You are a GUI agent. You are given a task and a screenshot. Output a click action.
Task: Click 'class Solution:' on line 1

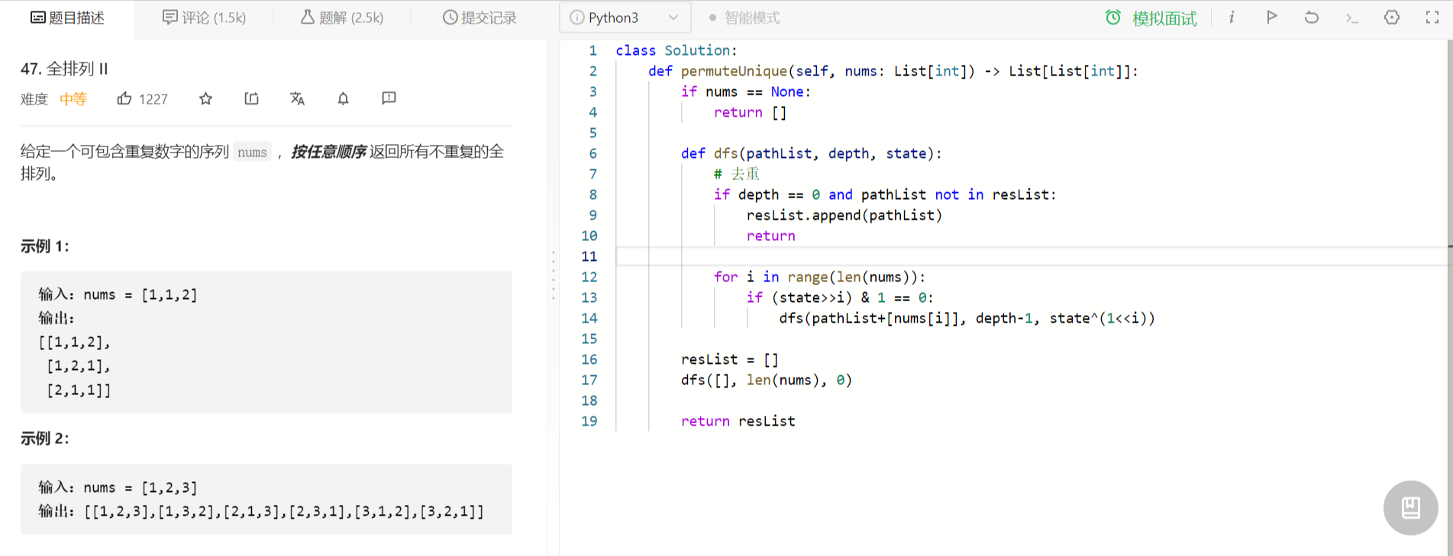pos(676,50)
